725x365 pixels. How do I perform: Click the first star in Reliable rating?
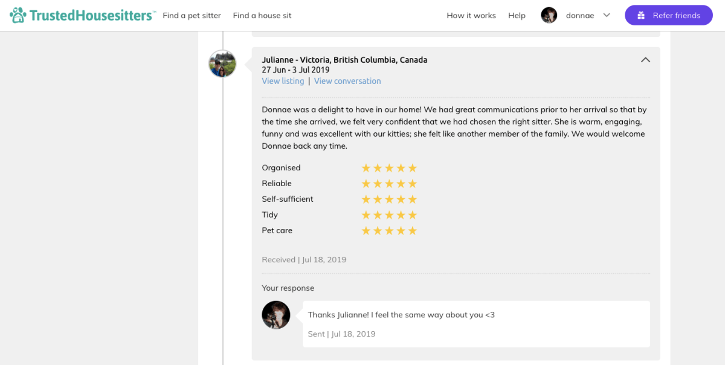[x=366, y=184]
